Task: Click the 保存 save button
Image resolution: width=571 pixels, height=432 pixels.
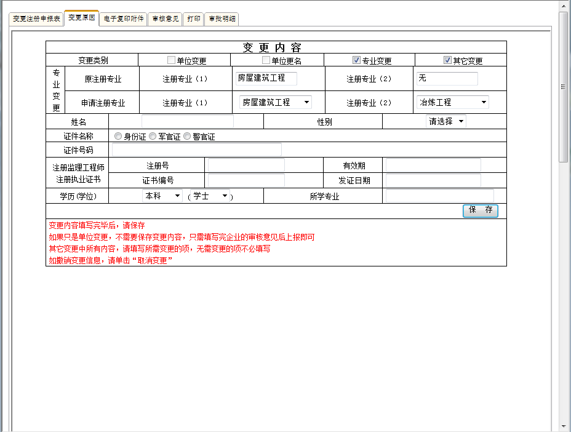Action: [480, 210]
